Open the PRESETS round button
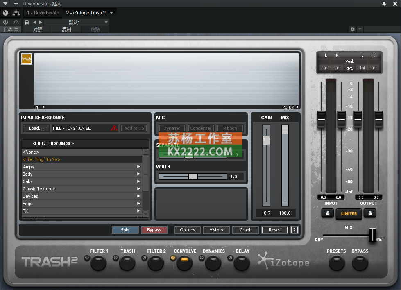This screenshot has height=290, width=401. pyautogui.click(x=337, y=263)
